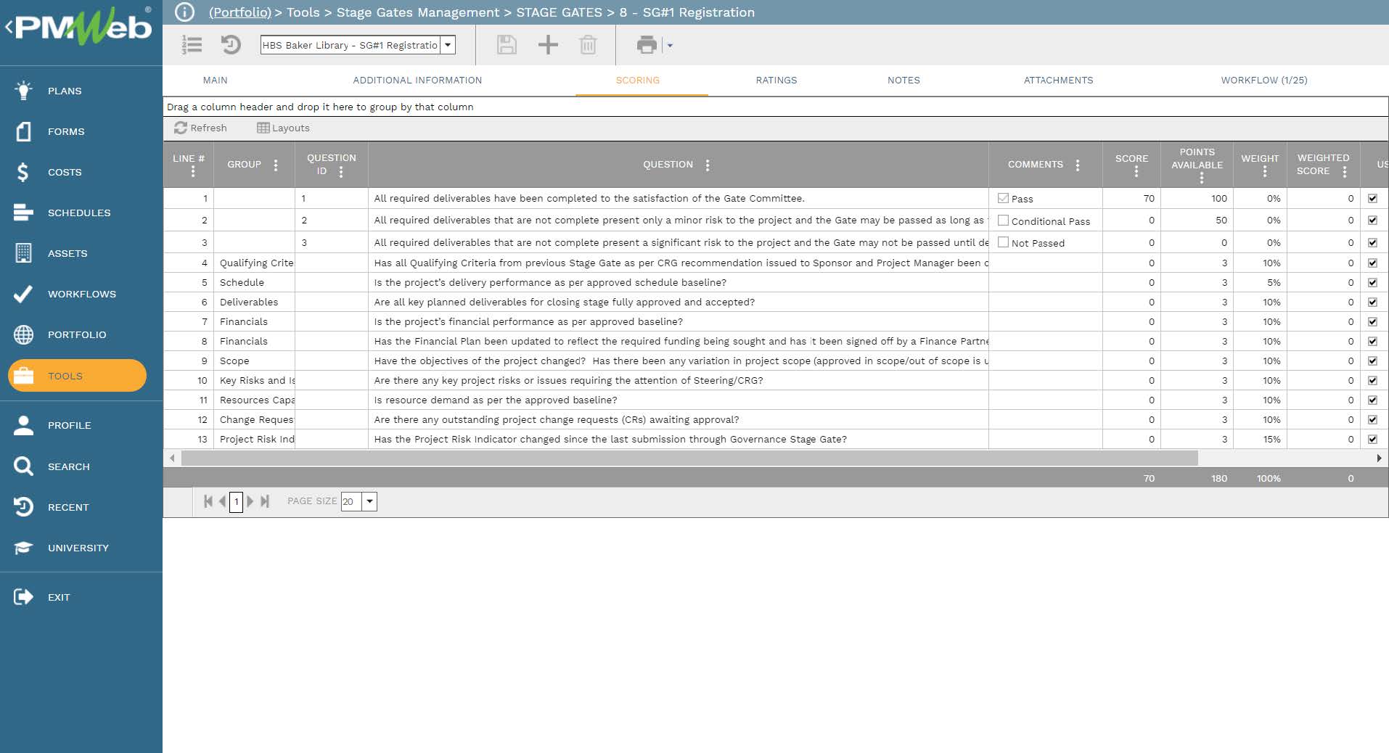Open Costs dollar sidebar item
The width and height of the screenshot is (1389, 753).
point(81,172)
